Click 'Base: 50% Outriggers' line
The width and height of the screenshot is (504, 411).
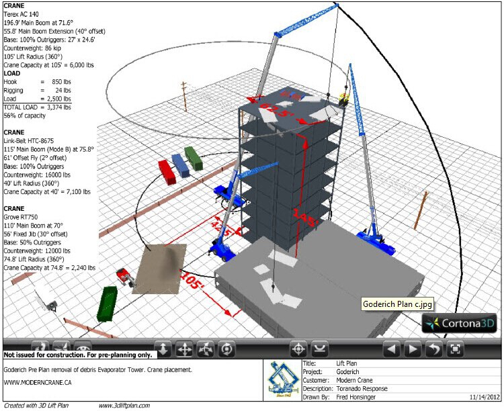32,242
